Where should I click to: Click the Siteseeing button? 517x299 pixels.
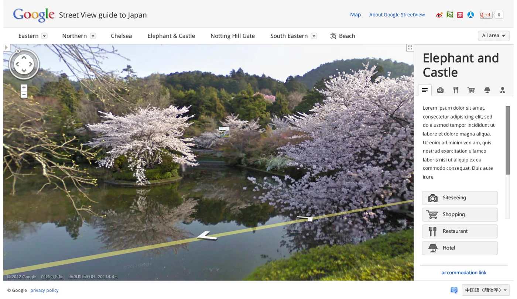pos(460,198)
